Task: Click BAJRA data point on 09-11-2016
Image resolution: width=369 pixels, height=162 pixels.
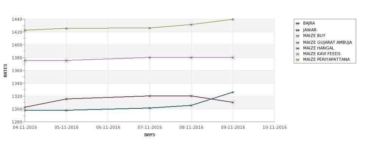Action: (233, 102)
